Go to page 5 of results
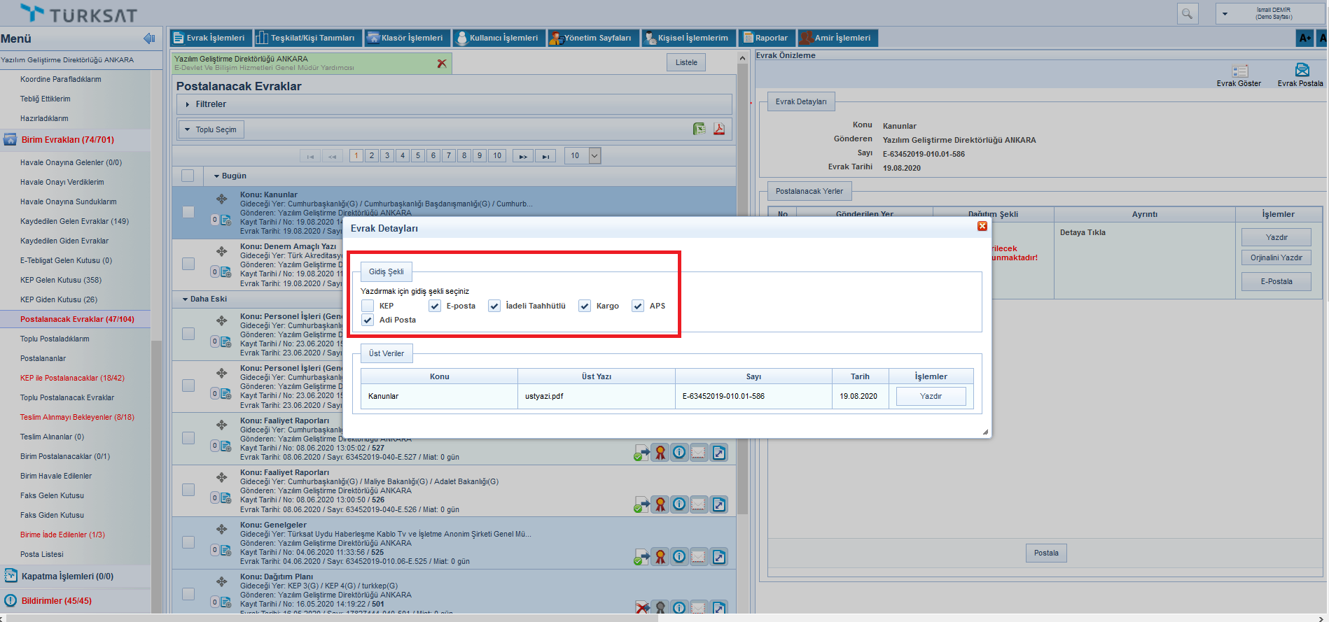The width and height of the screenshot is (1329, 622). 418,155
